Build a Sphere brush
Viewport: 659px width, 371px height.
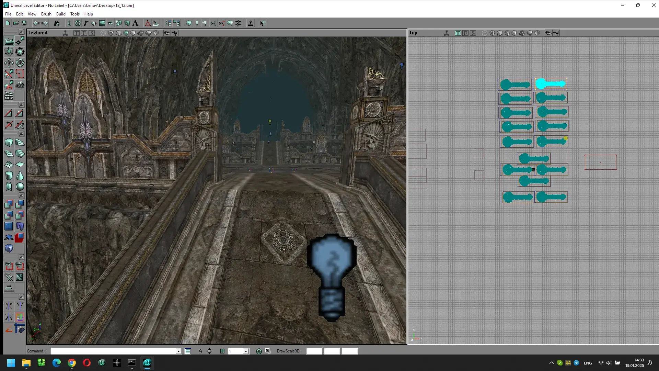pos(20,187)
